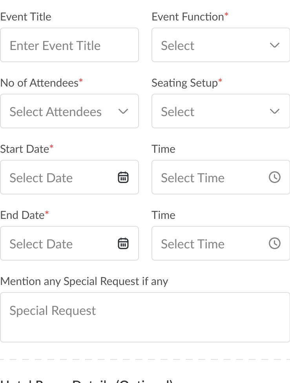Viewport: 290px width, 383px height.
Task: Expand the Select Attendees dropdown chevron
Action: click(x=123, y=111)
